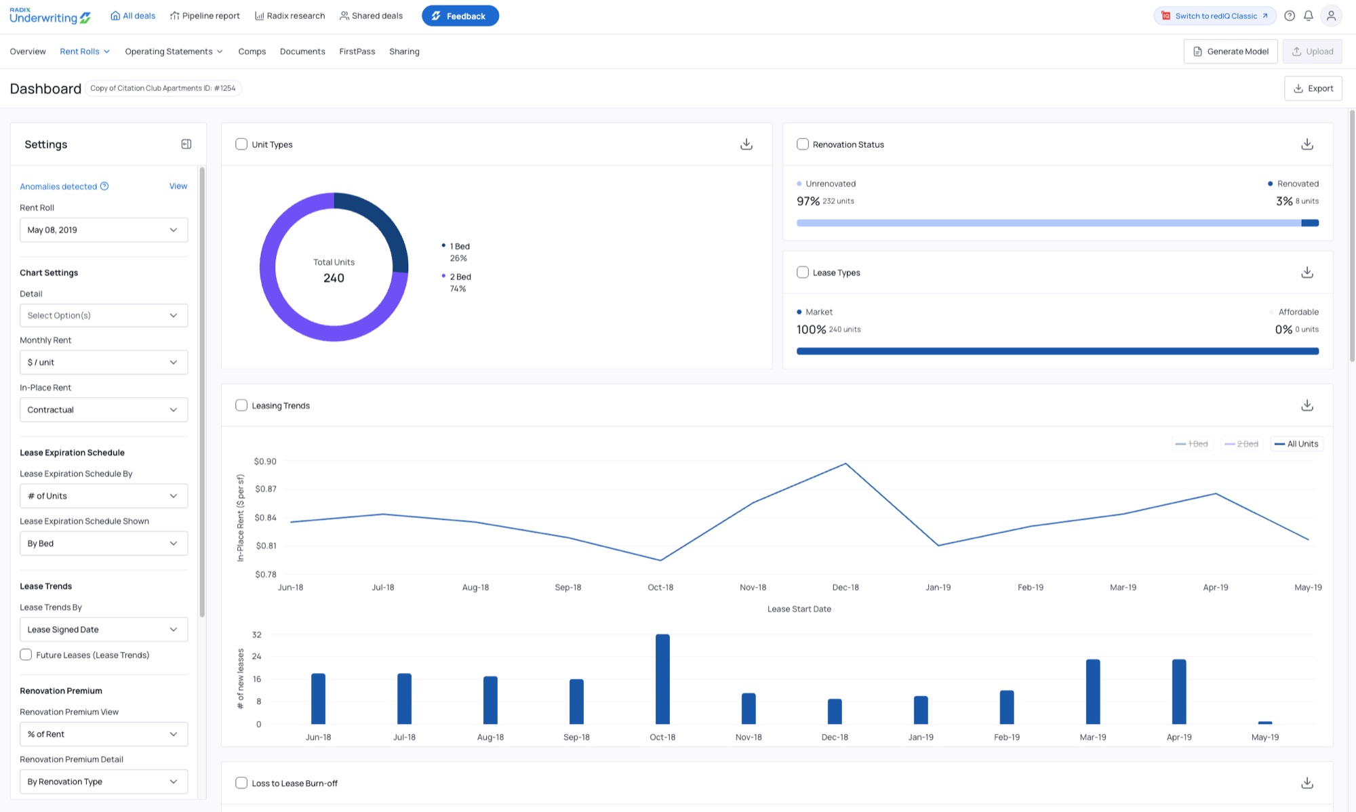1356x812 pixels.
Task: Open the Lease Trends By dropdown
Action: coord(104,629)
